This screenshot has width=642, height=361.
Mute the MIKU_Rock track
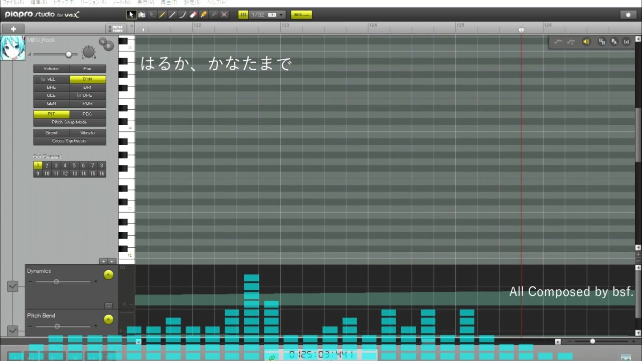click(x=109, y=46)
